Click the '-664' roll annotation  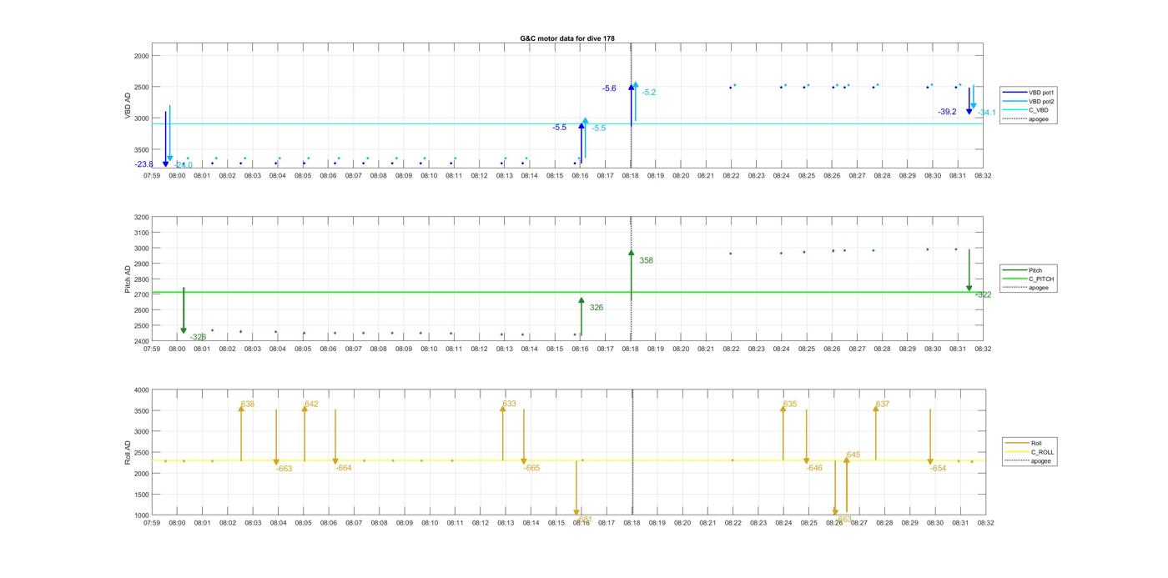pos(343,468)
